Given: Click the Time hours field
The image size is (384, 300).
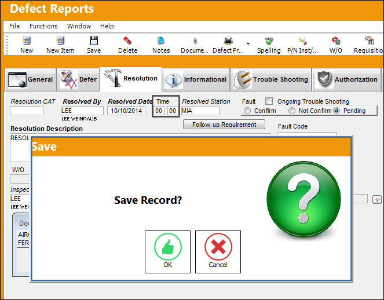Looking at the screenshot, I should point(159,111).
